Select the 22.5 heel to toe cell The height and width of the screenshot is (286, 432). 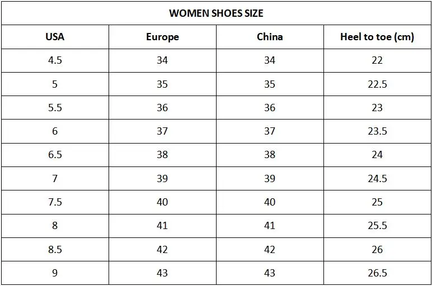377,84
